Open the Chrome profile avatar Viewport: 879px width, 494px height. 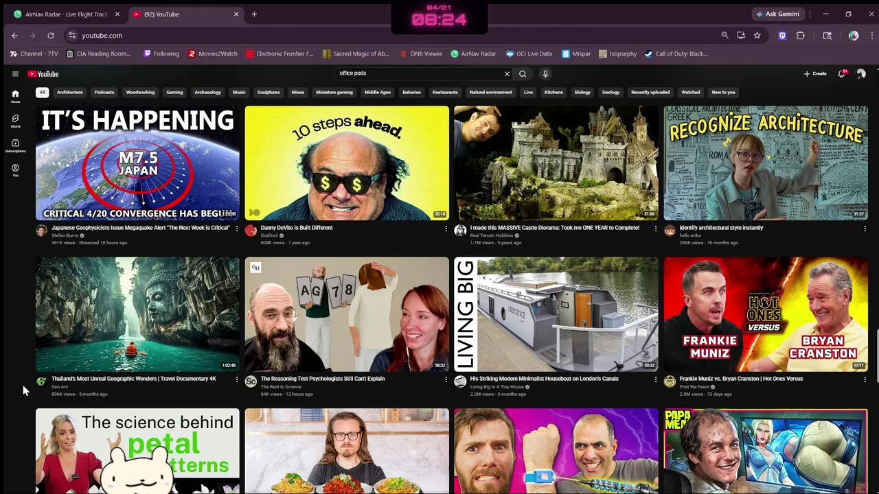pos(854,36)
